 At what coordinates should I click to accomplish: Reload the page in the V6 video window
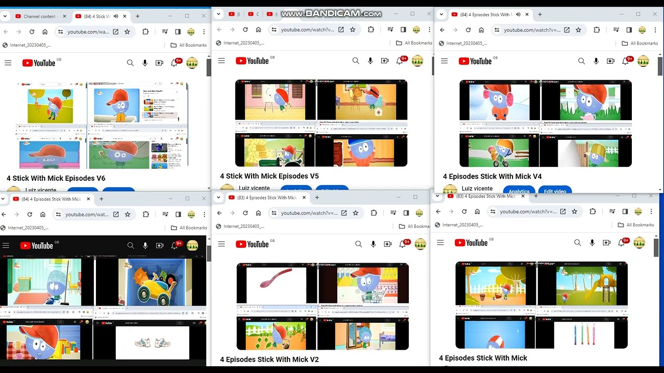32,32
